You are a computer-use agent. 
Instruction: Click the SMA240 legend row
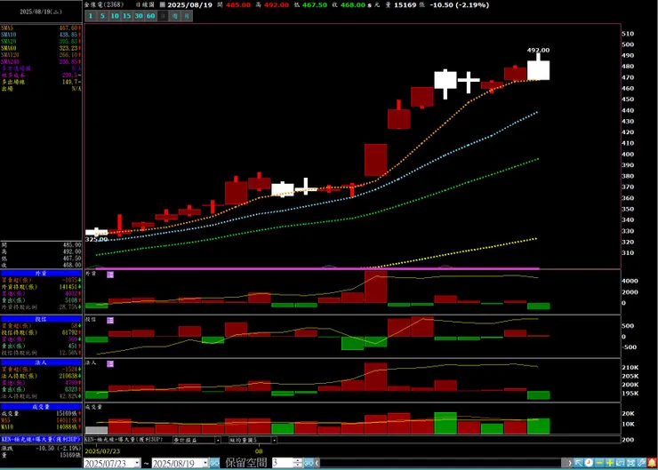[41, 61]
